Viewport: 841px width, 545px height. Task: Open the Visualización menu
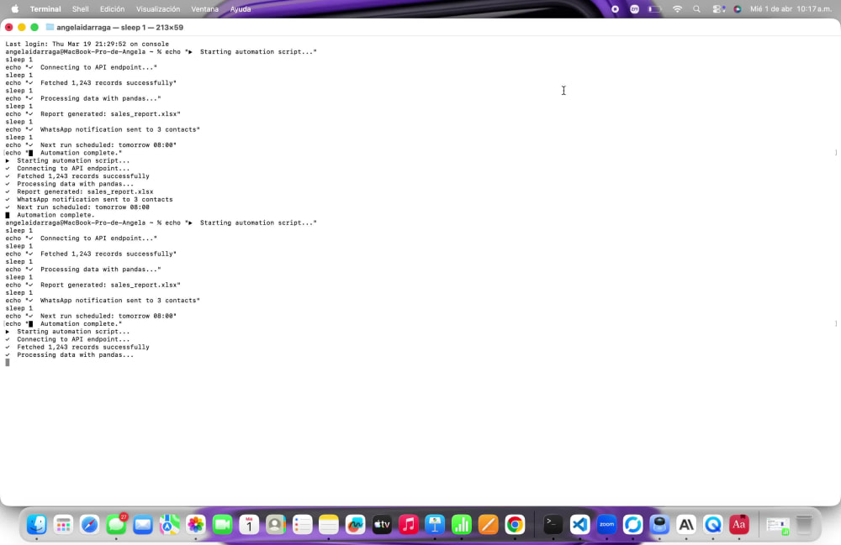pos(158,9)
